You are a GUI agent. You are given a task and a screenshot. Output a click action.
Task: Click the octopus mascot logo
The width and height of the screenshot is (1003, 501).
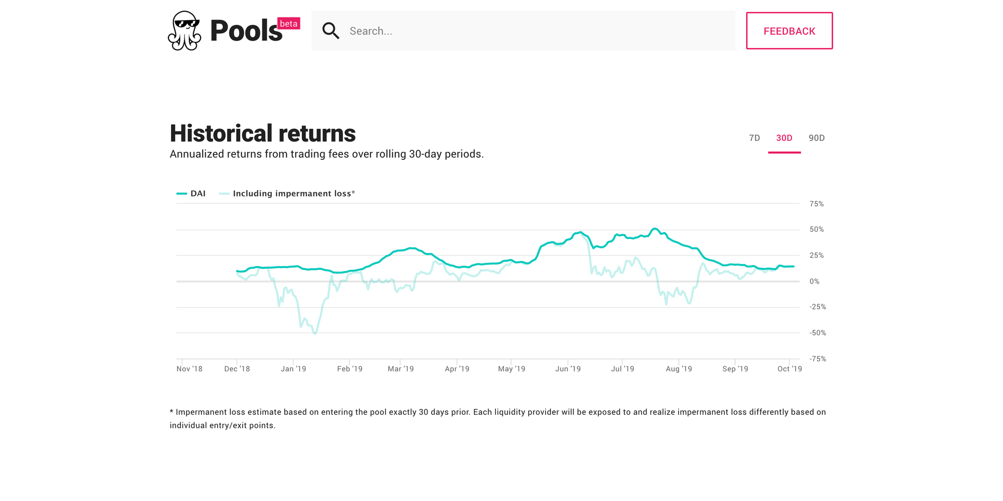(x=185, y=31)
